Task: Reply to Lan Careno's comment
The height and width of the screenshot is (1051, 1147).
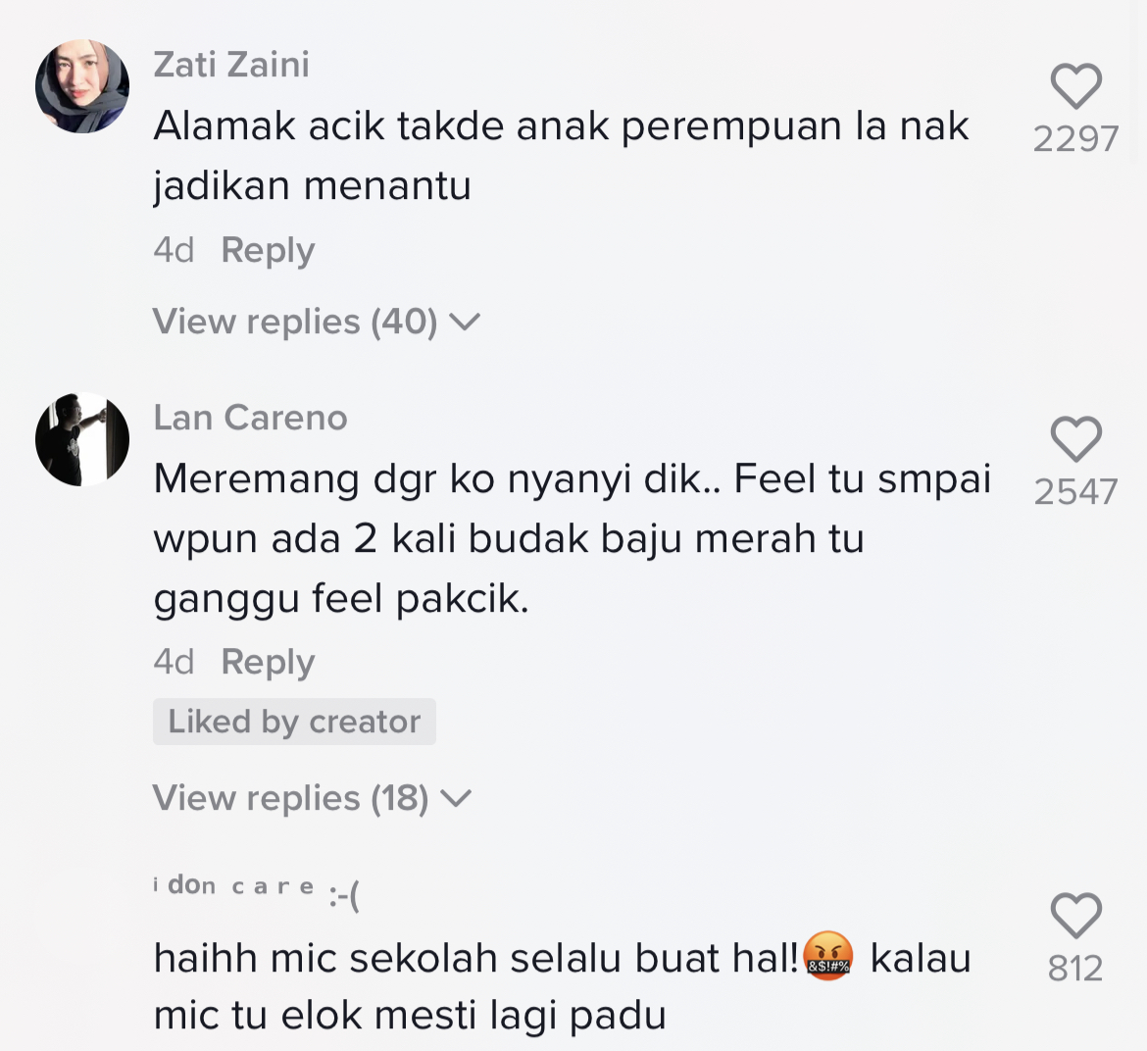Action: pos(268,662)
